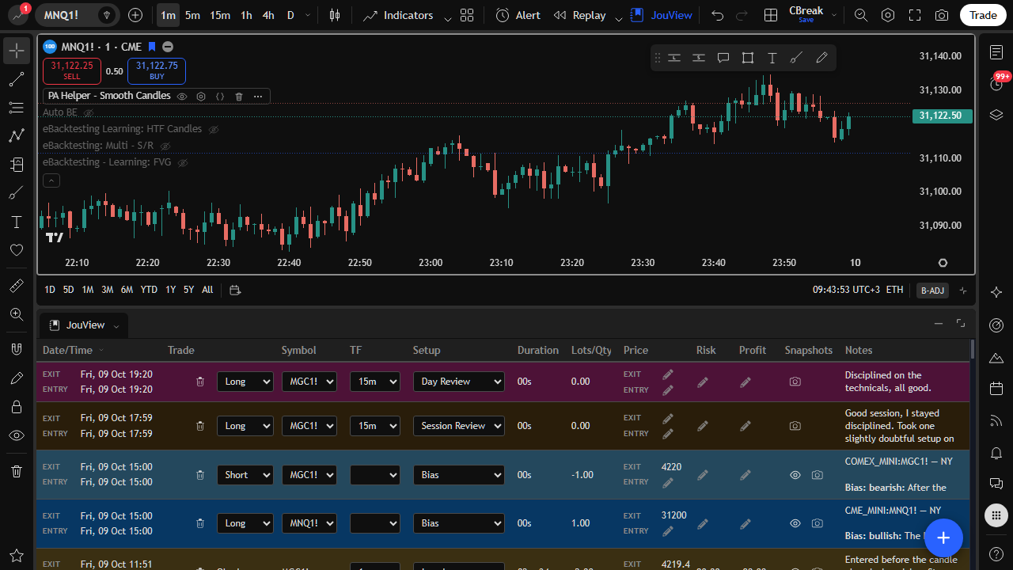Choose the rectangle tool in floating toolbar

[748, 58]
